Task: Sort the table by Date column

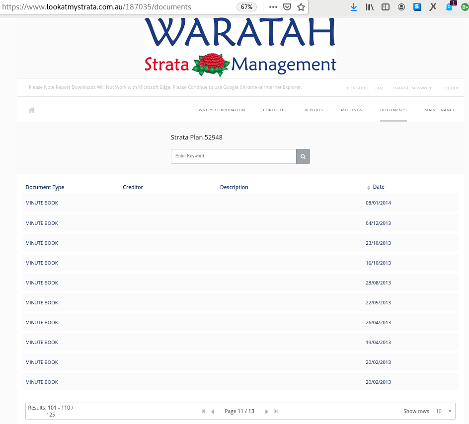Action: point(378,187)
